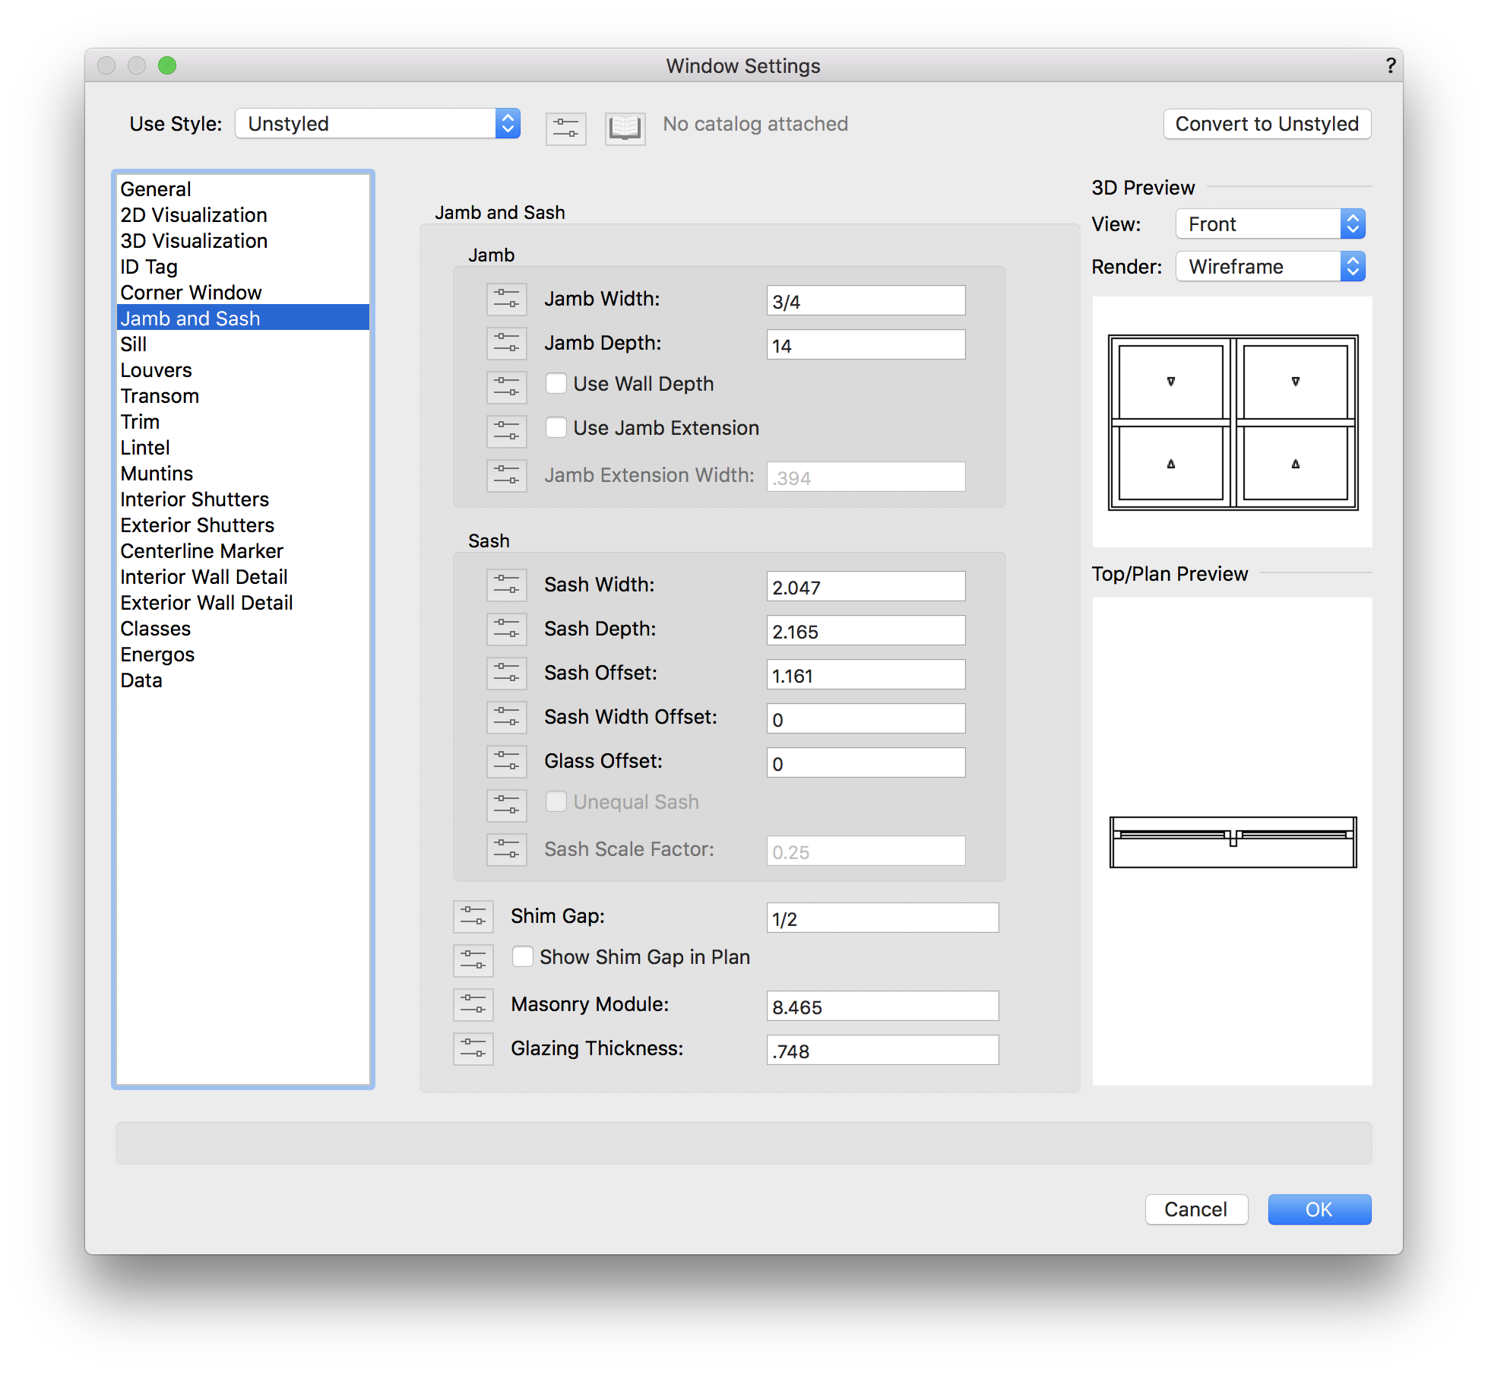Click the Sash Offset input field

coord(865,675)
